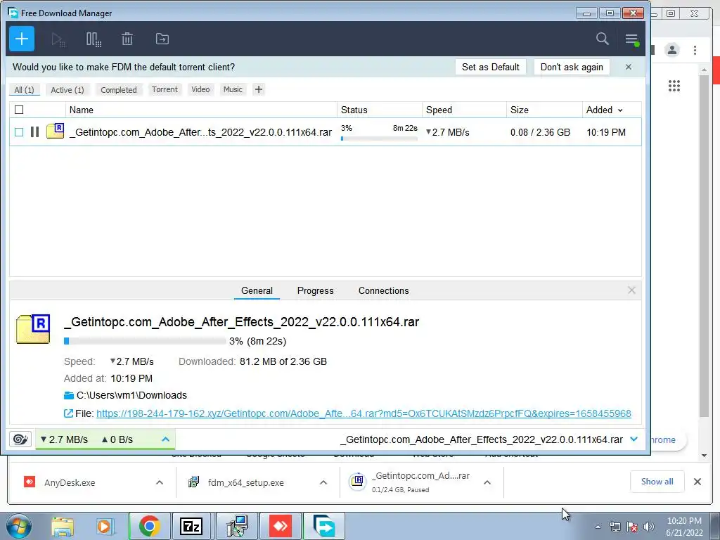Open Chrome's three-dot menu

tap(695, 50)
